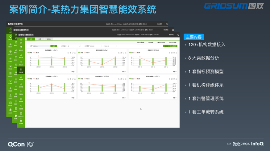Refresh the top-left chart

73,53
